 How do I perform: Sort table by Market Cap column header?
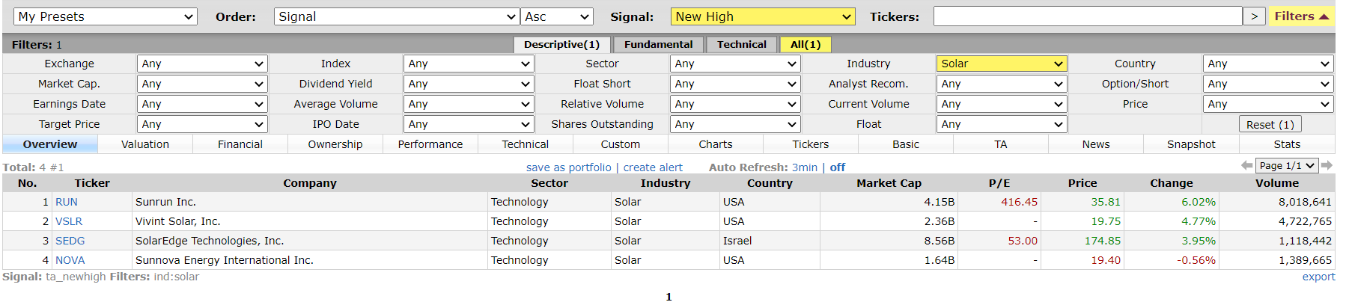889,183
